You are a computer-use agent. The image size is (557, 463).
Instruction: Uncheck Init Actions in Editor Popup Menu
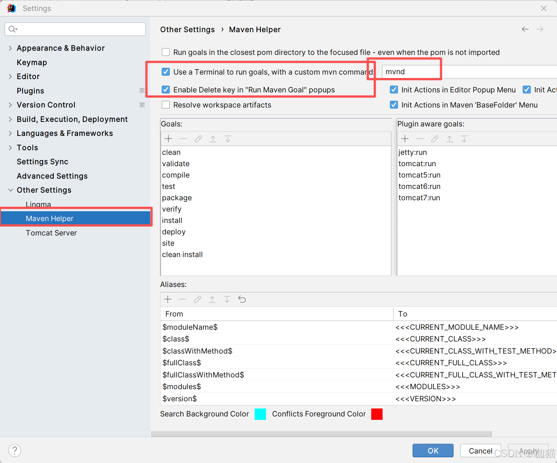[394, 90]
